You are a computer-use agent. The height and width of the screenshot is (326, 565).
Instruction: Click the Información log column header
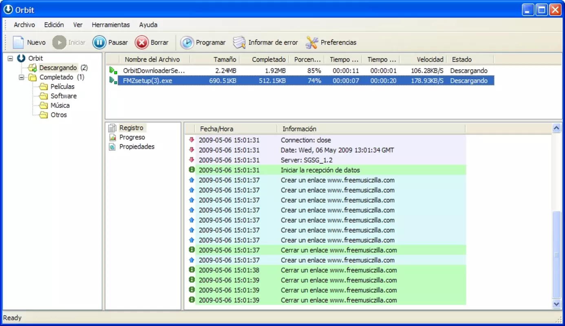click(x=371, y=129)
